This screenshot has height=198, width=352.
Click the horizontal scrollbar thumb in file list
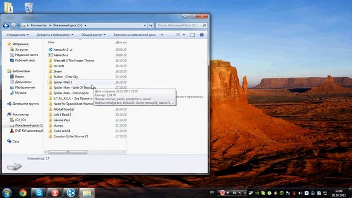68,152
